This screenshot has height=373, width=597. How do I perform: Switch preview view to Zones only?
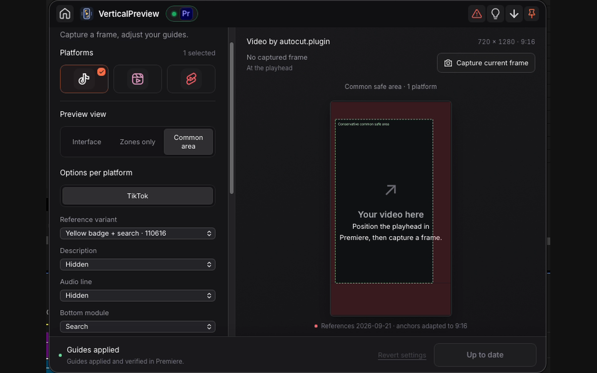click(137, 142)
